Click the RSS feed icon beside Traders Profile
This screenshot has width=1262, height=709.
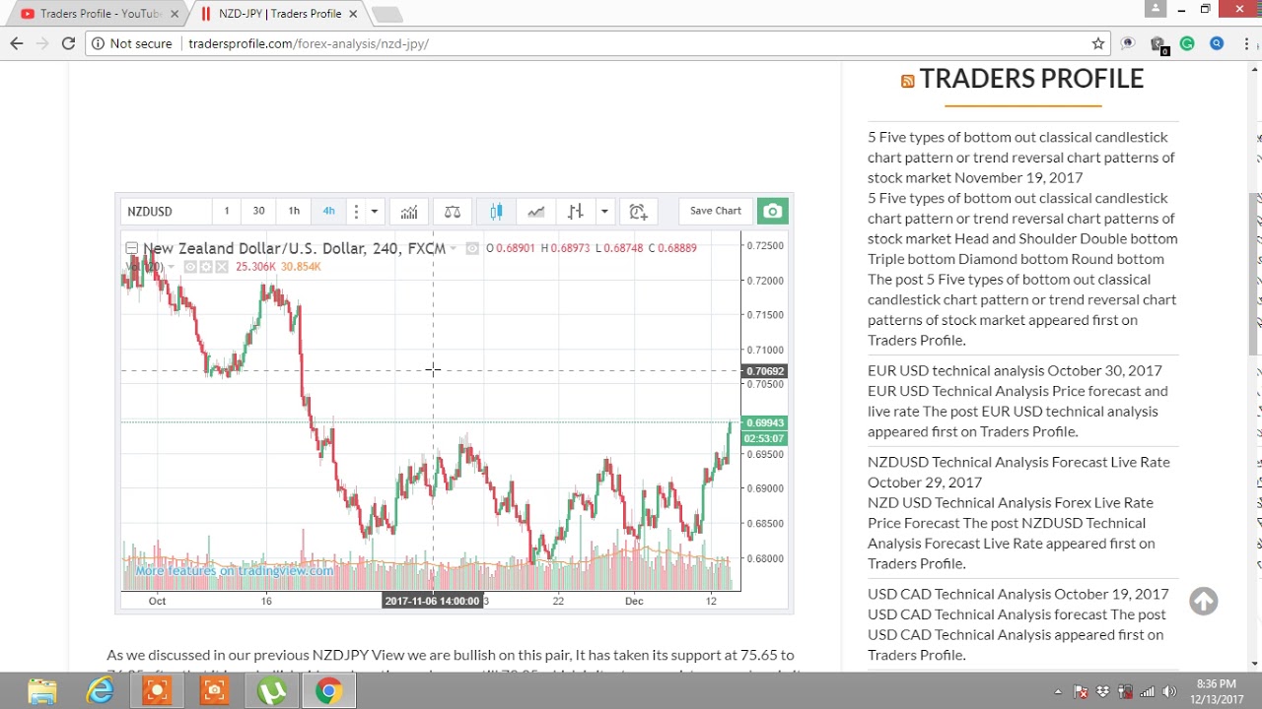coord(907,82)
